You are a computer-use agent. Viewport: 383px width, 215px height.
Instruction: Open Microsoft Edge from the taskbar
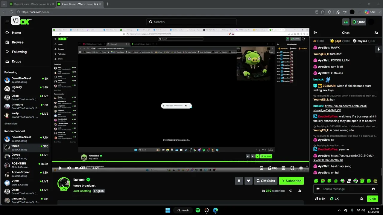[215, 210]
